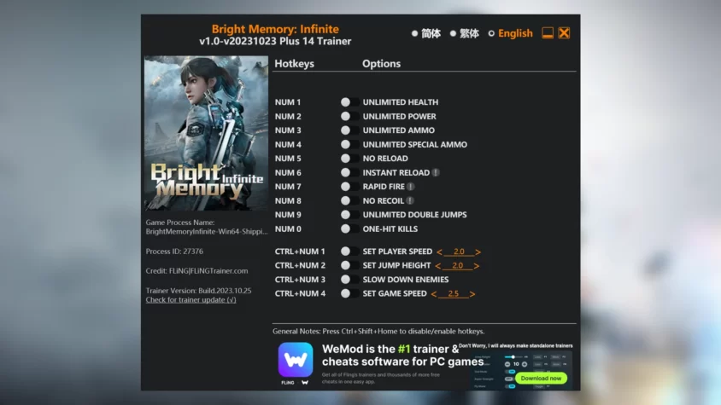
Task: Enable Unlimited Double Jumps
Action: (349, 215)
